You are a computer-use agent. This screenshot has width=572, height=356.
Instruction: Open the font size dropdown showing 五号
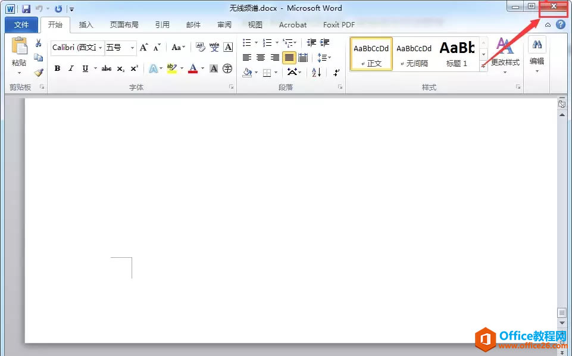(x=132, y=48)
